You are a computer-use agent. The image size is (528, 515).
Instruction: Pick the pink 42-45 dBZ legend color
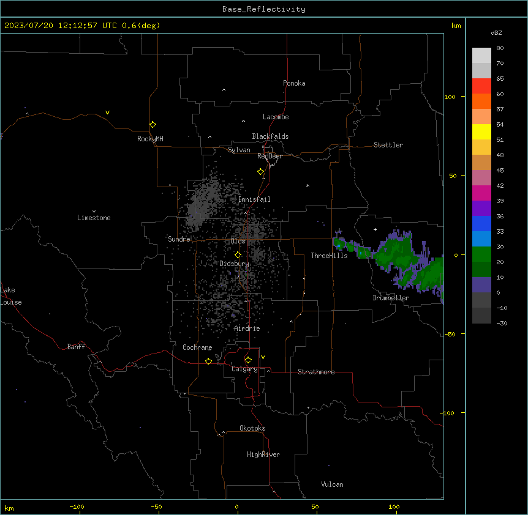(x=481, y=178)
